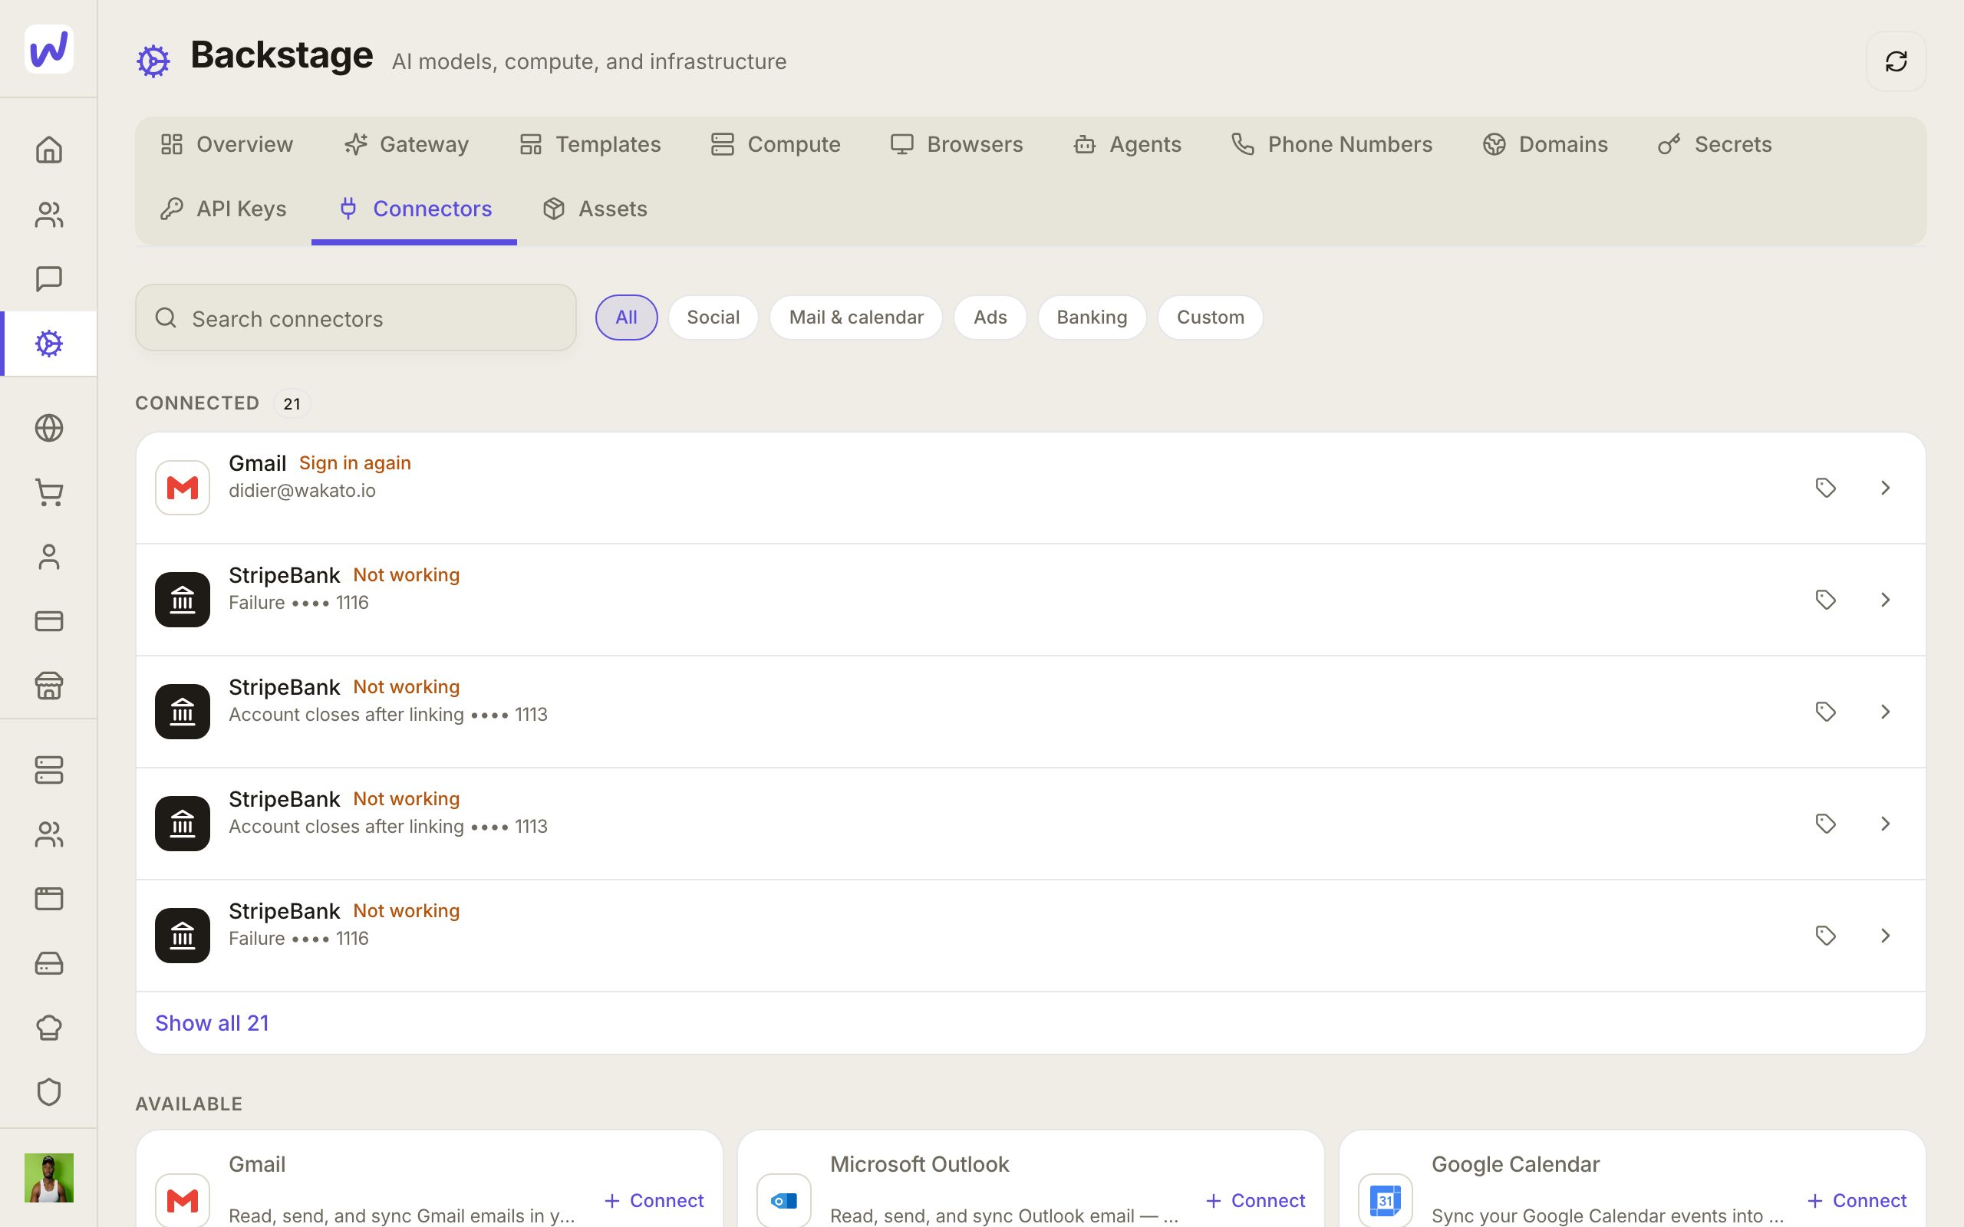
Task: Select the globe icon in the sidebar
Action: point(48,428)
